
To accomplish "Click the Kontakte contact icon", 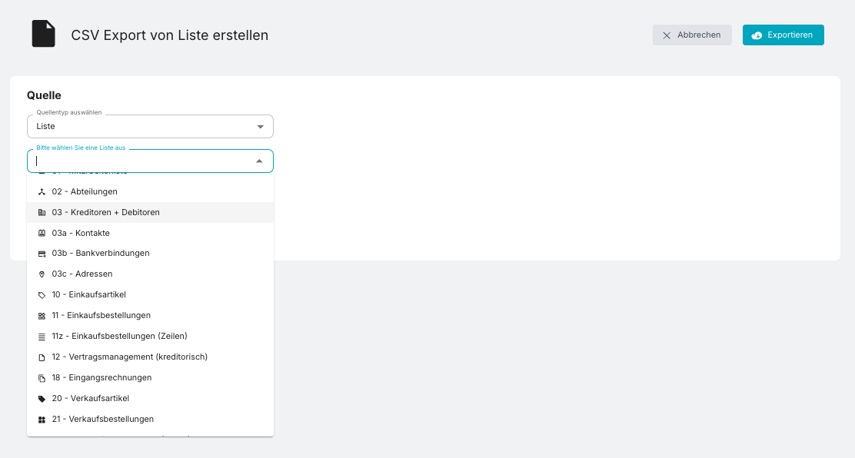I will coord(42,233).
